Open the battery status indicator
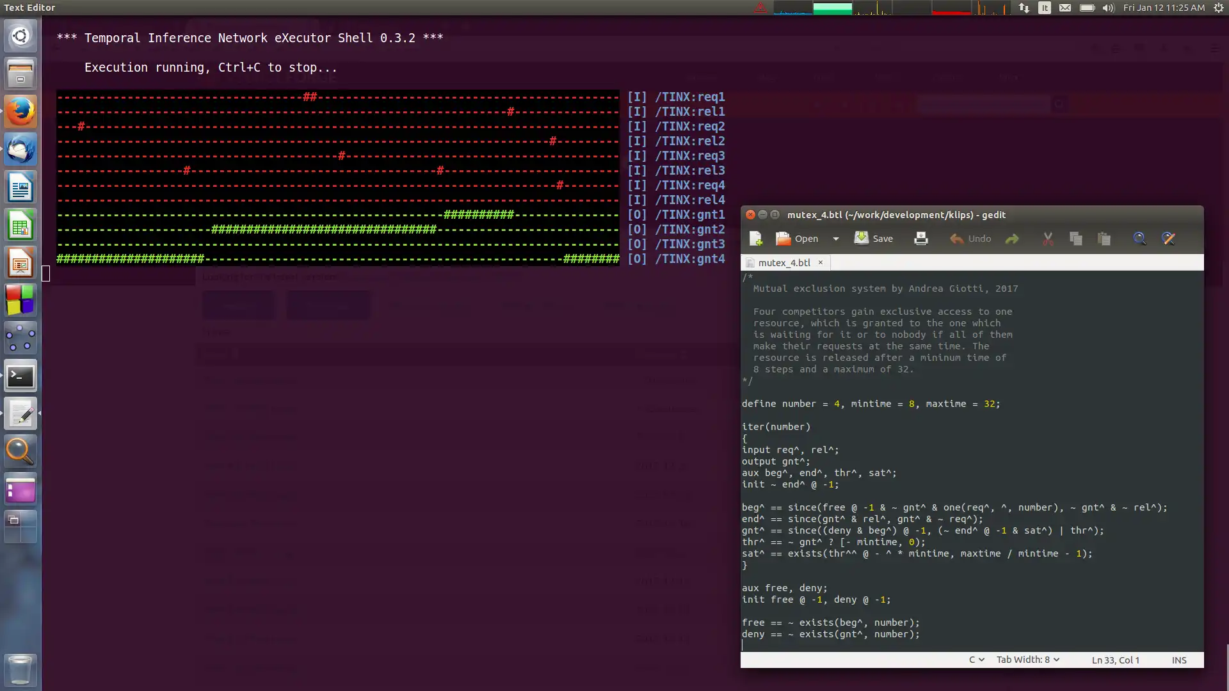The height and width of the screenshot is (691, 1229). (x=1087, y=8)
